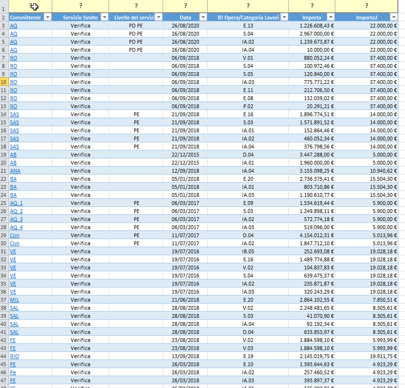405x388 pixels.
Task: Open the FE link in row 42
Action: point(13,340)
